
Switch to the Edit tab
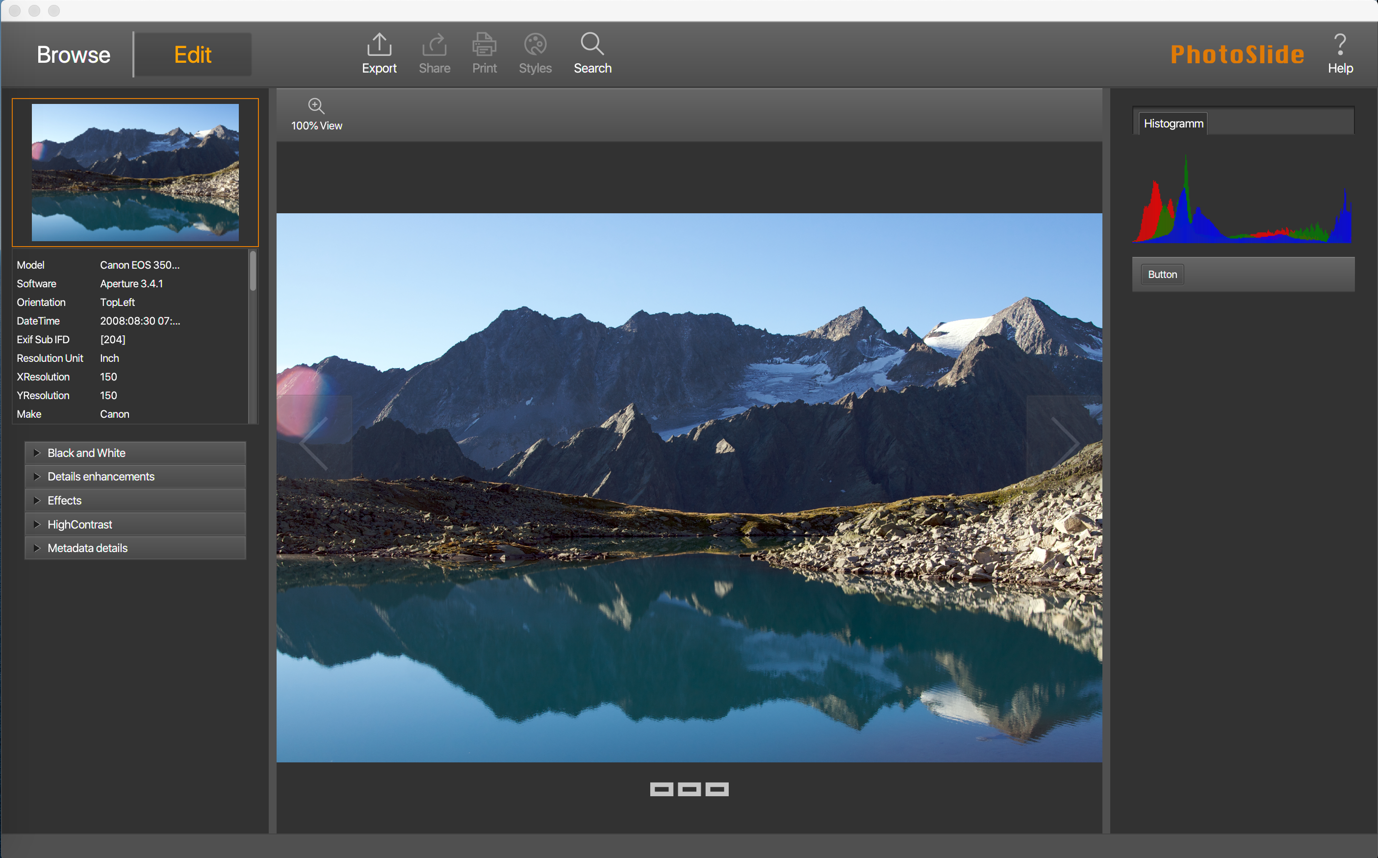[x=193, y=53]
